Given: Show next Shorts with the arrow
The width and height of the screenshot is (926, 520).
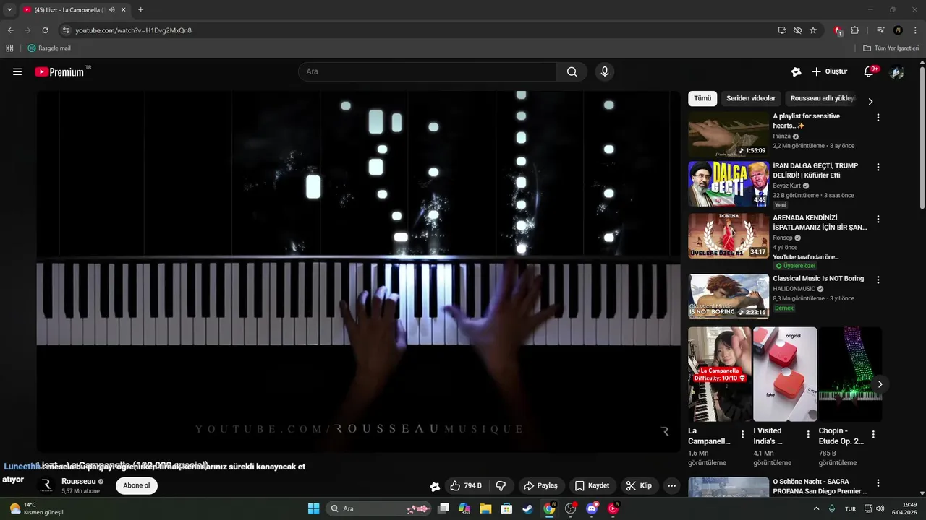Looking at the screenshot, I should coord(880,384).
